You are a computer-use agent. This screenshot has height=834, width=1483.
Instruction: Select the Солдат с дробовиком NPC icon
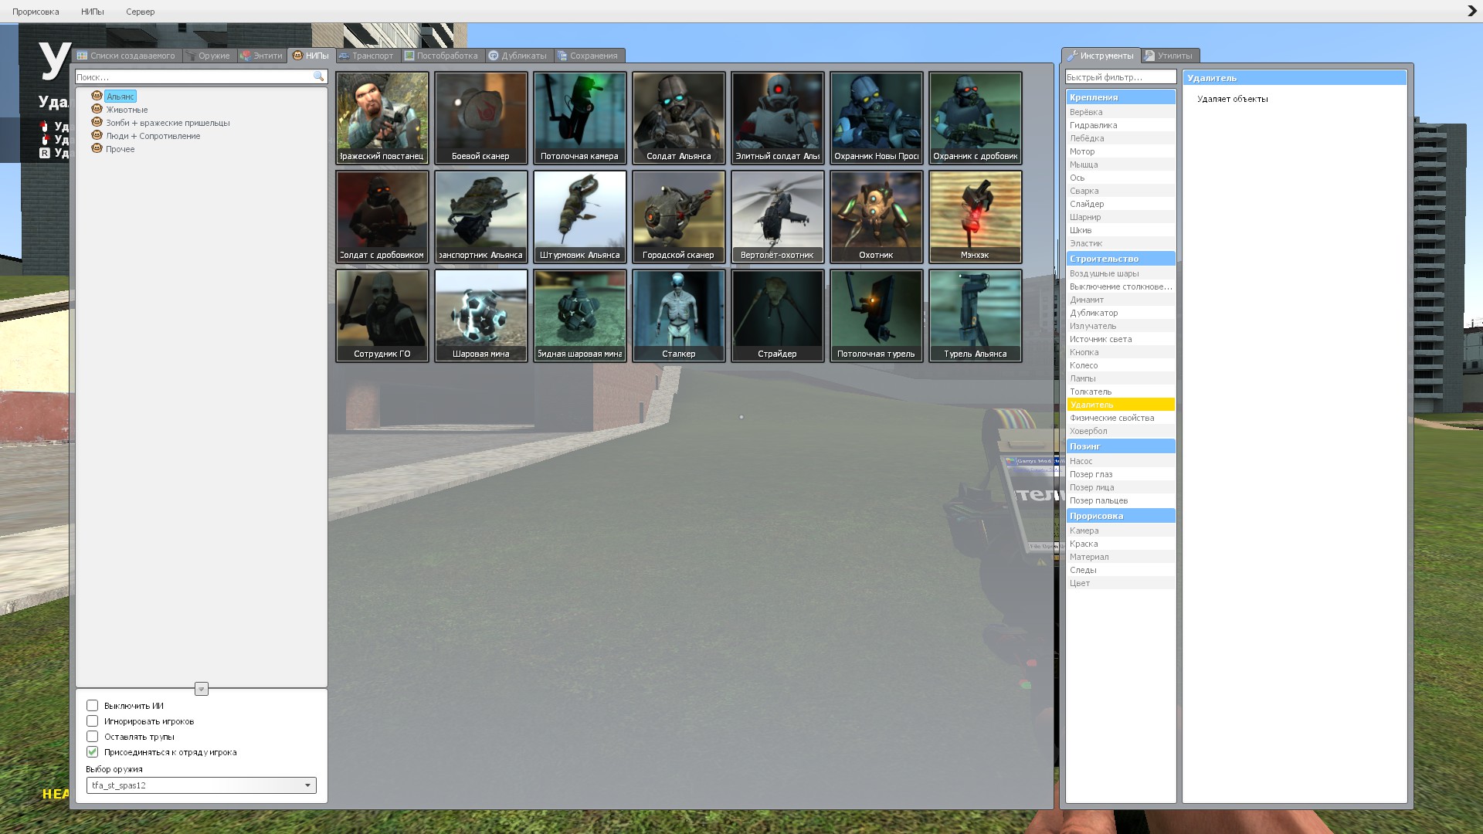click(382, 217)
